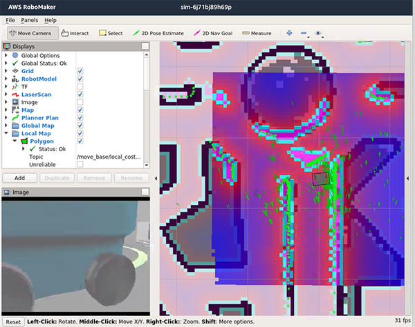Click the blue minus remove-tool icon
The image size is (415, 327).
(304, 32)
